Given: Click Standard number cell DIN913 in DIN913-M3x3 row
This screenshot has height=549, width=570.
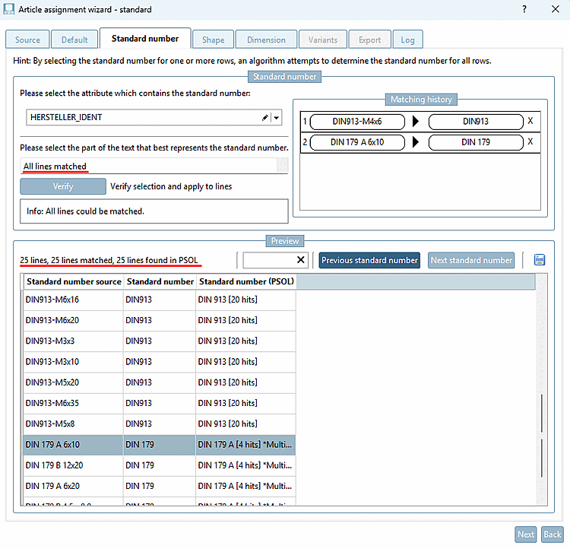Looking at the screenshot, I should tap(160, 341).
